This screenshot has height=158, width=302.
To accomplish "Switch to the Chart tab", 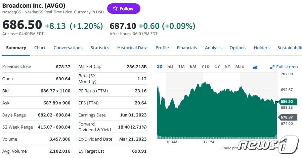I will pos(40,48).
